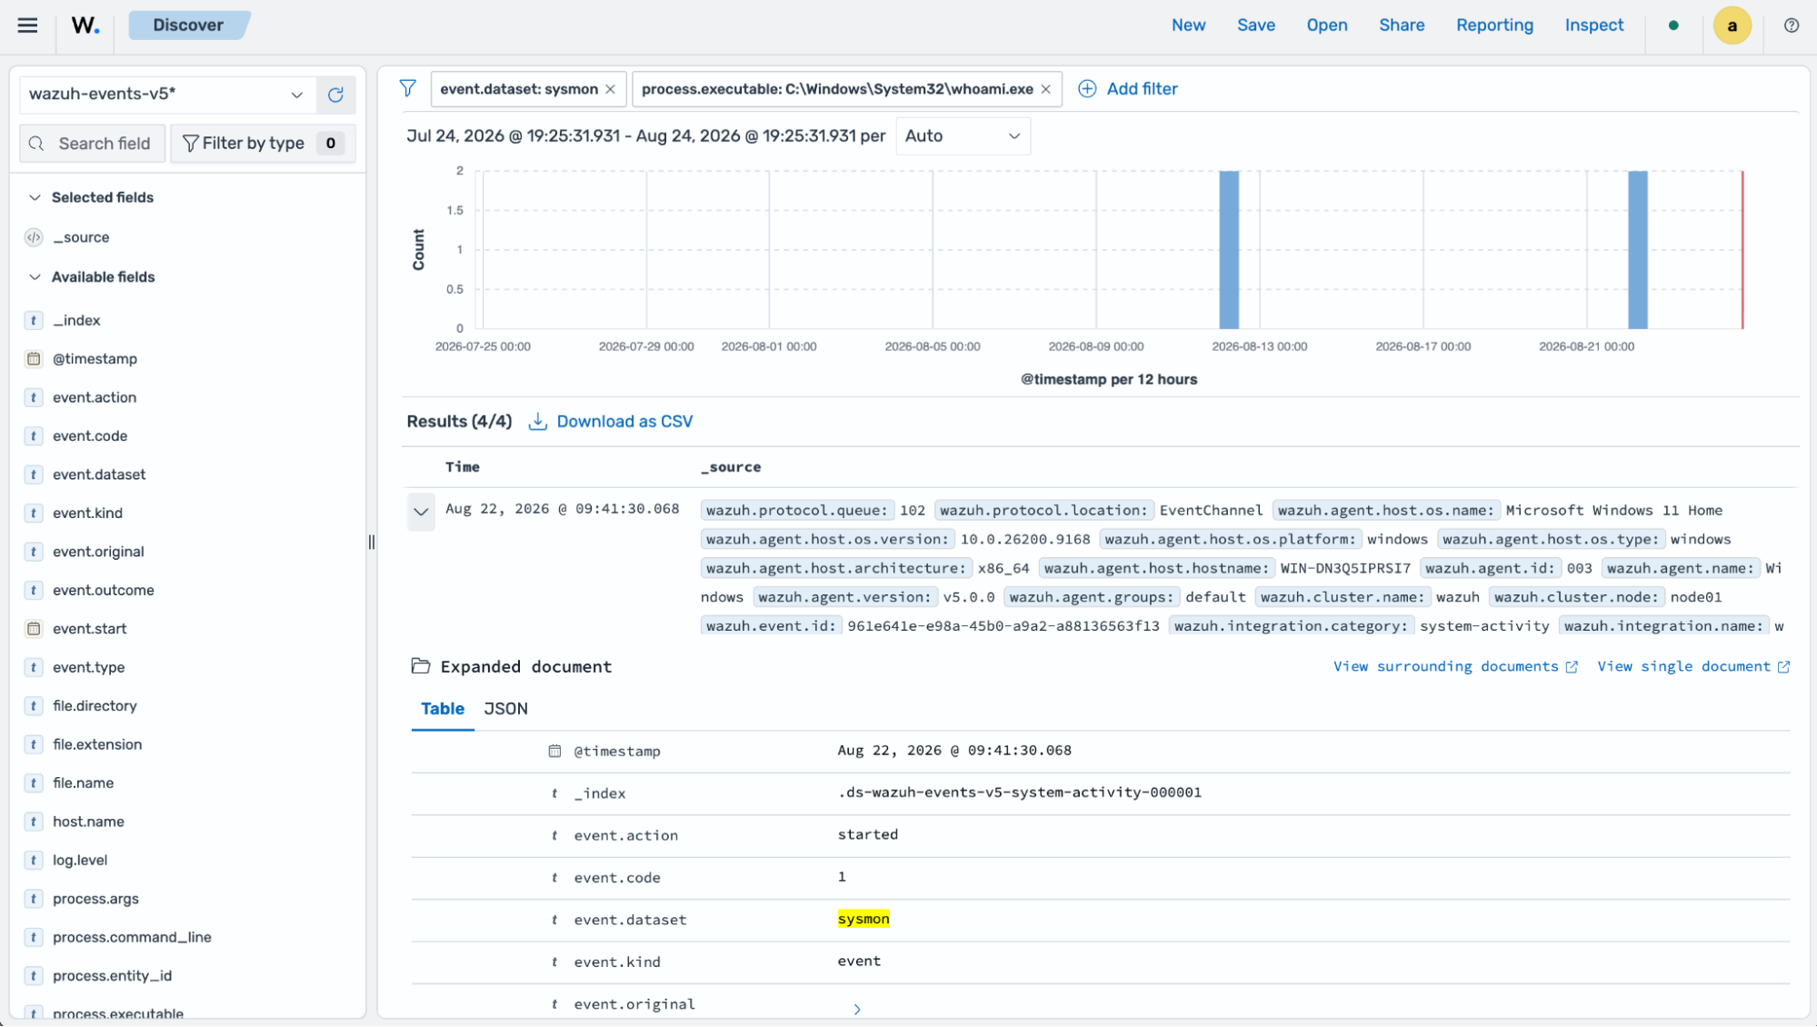Collapse the Selected fields section
The width and height of the screenshot is (1817, 1027).
click(x=35, y=197)
